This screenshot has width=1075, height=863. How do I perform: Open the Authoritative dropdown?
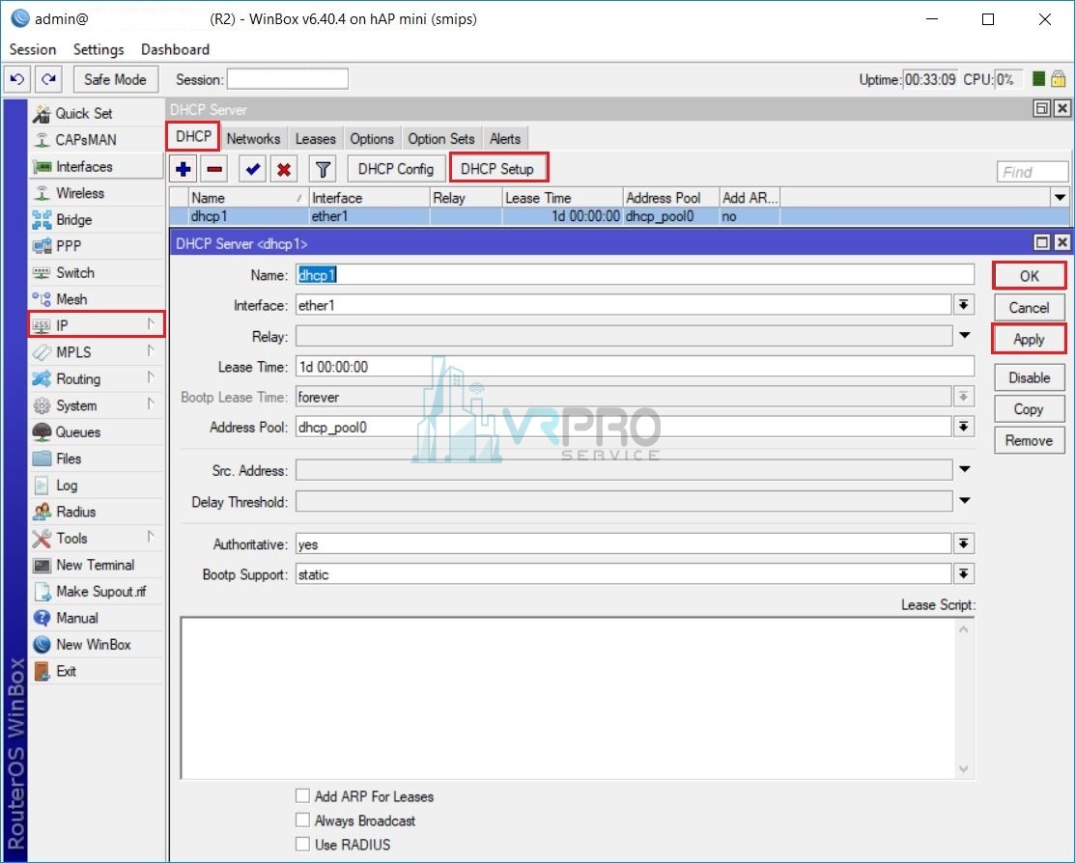963,544
